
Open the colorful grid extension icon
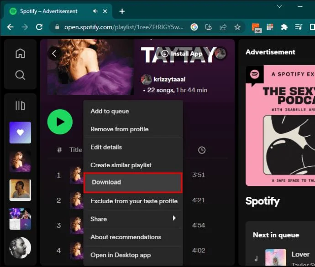pos(270,27)
